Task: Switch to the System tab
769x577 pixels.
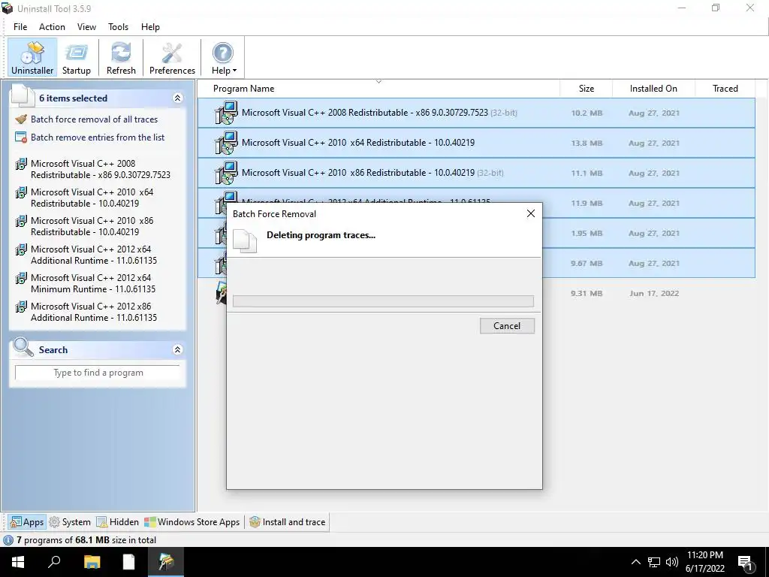Action: tap(70, 522)
